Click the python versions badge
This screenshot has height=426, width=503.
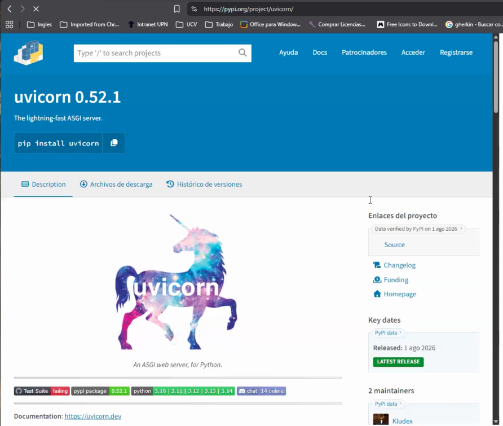(183, 391)
